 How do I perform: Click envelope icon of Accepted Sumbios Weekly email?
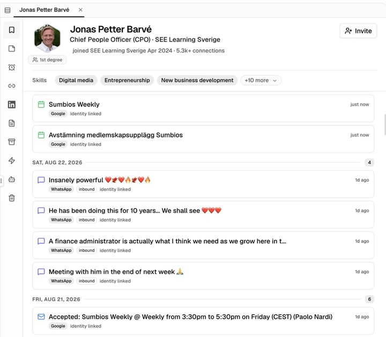41,317
